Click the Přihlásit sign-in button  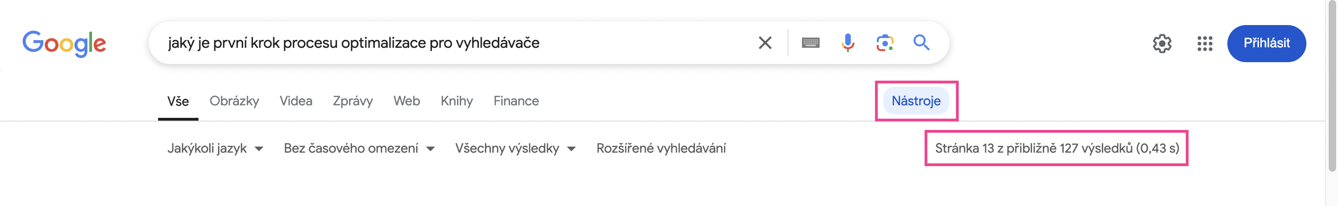click(1266, 44)
